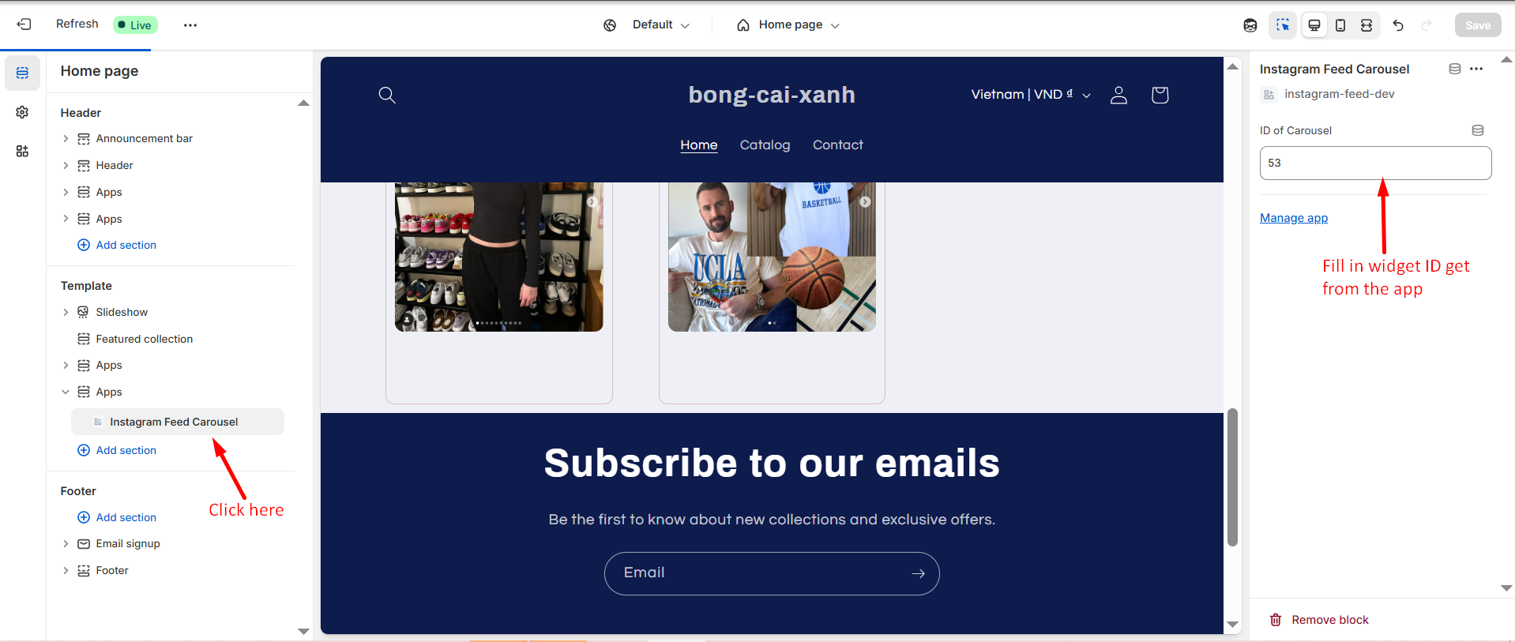This screenshot has width=1515, height=642.
Task: Open the cart icon in preview
Action: click(x=1160, y=95)
